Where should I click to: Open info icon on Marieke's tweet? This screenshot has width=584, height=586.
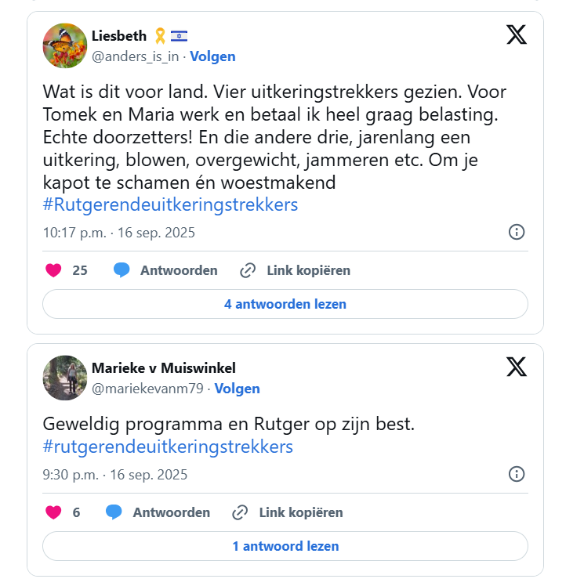point(517,474)
